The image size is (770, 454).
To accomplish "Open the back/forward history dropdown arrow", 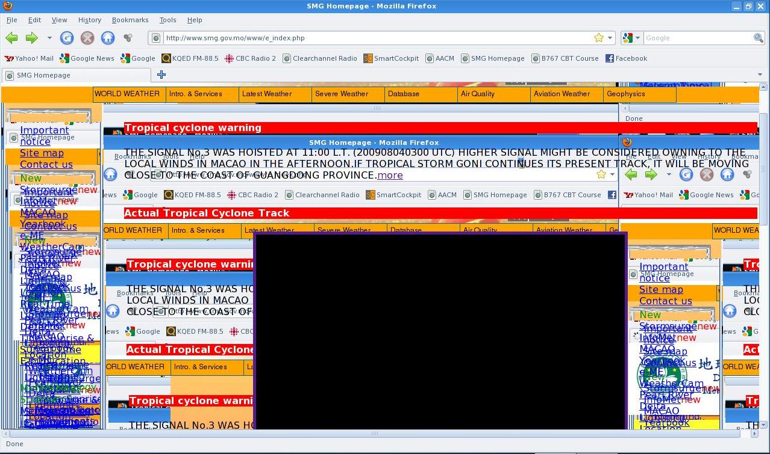I will 49,38.
